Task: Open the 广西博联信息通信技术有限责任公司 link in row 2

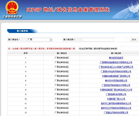Action: pos(116,62)
